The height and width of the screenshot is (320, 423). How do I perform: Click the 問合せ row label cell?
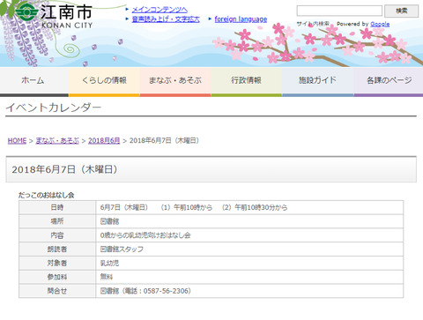pos(57,291)
